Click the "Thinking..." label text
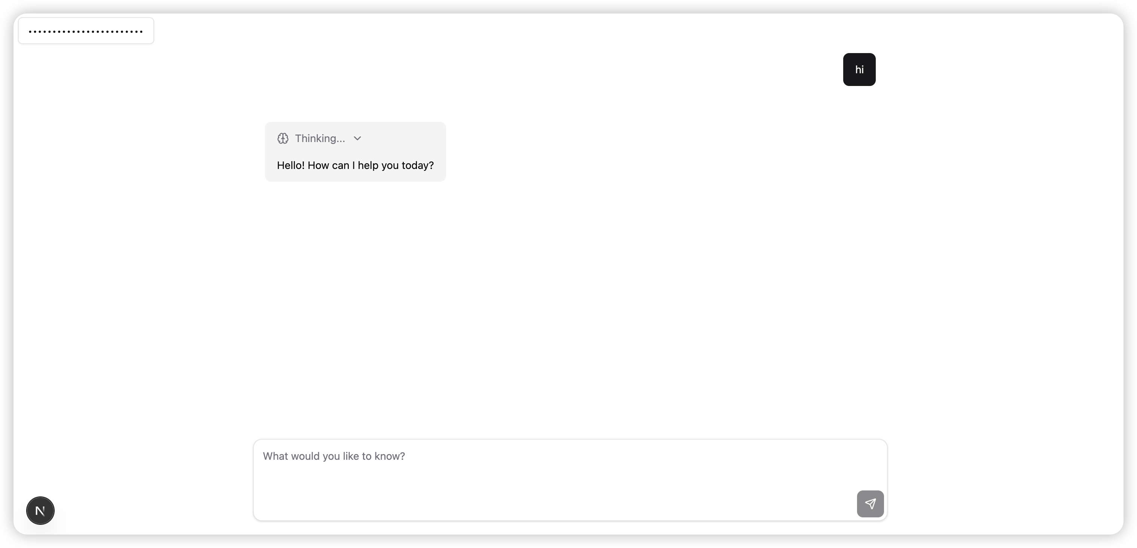The height and width of the screenshot is (548, 1137). [320, 138]
